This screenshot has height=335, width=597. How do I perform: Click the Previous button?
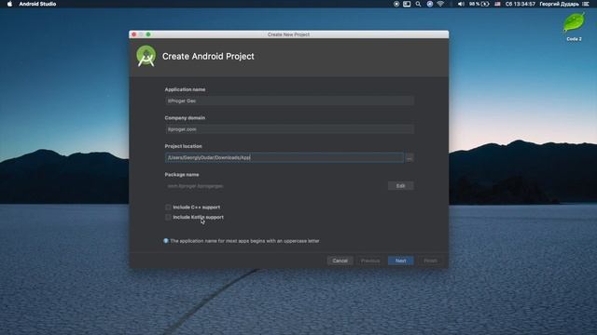coord(370,261)
